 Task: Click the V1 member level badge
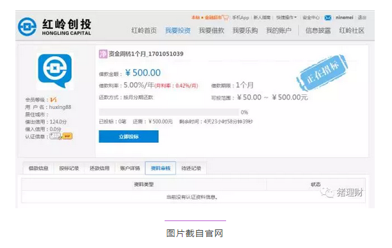(x=53, y=100)
